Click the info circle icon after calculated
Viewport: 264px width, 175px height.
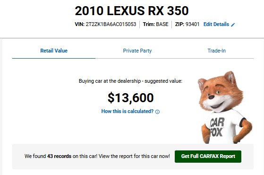coord(157,112)
